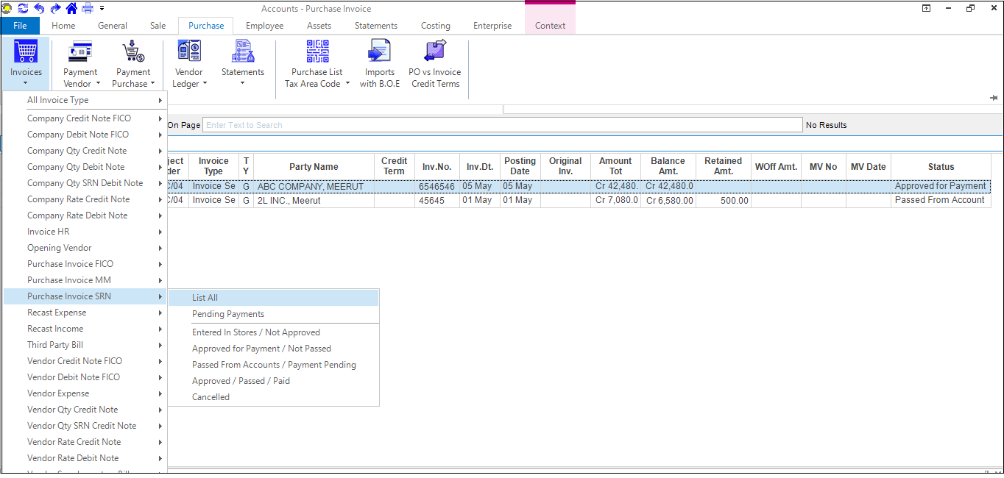This screenshot has width=1004, height=478.
Task: Click the Vendor Ledger icon
Action: click(188, 52)
